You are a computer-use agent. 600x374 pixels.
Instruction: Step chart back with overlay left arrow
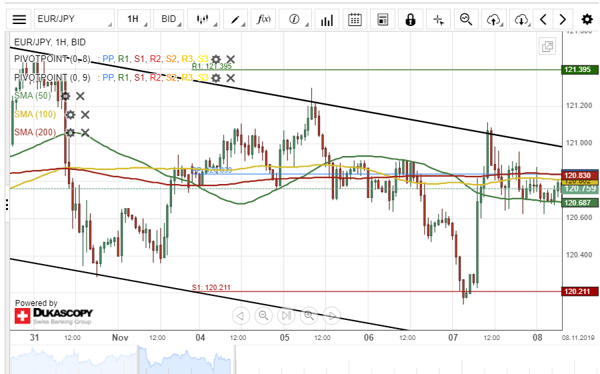[x=241, y=316]
